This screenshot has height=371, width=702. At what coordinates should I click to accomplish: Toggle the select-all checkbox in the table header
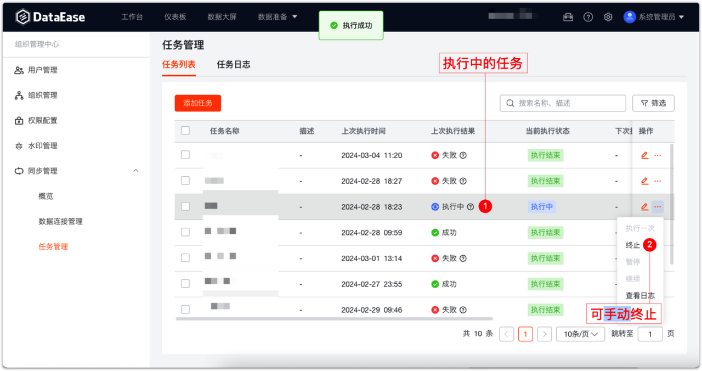tap(185, 131)
